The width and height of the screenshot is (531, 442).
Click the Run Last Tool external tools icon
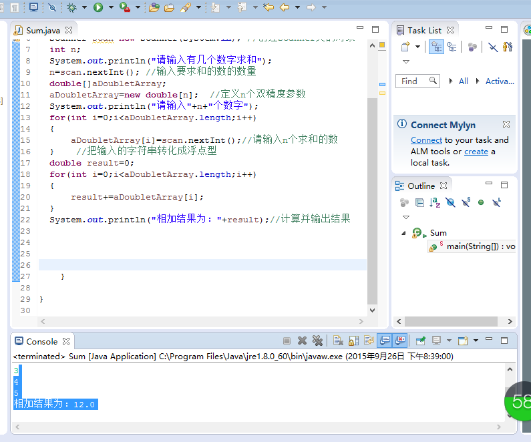(x=125, y=7)
